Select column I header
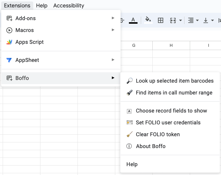 point(206,45)
